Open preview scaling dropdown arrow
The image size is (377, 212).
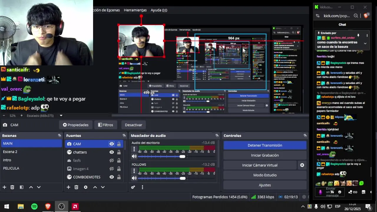click(61, 116)
